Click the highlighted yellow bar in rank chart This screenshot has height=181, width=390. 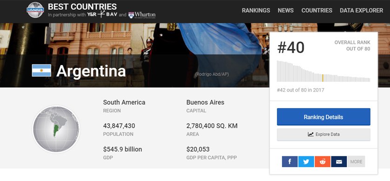coord(323,78)
